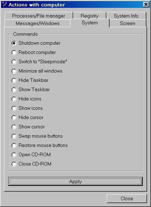Switch to the Registry tab
Screen dimensions: 151x207
(90, 16)
